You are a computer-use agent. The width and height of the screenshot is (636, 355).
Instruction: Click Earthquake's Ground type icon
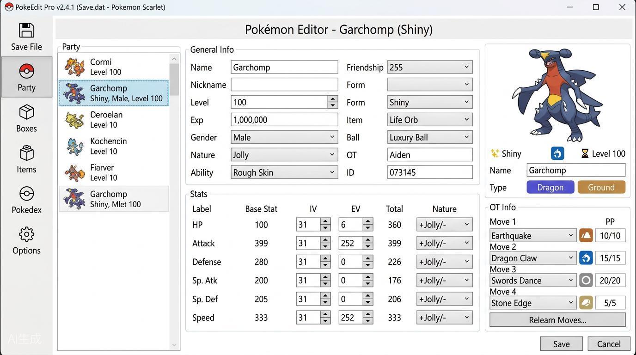[x=586, y=235]
